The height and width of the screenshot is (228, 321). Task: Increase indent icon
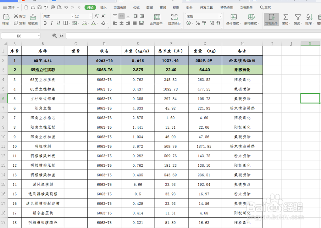pyautogui.click(x=142, y=16)
